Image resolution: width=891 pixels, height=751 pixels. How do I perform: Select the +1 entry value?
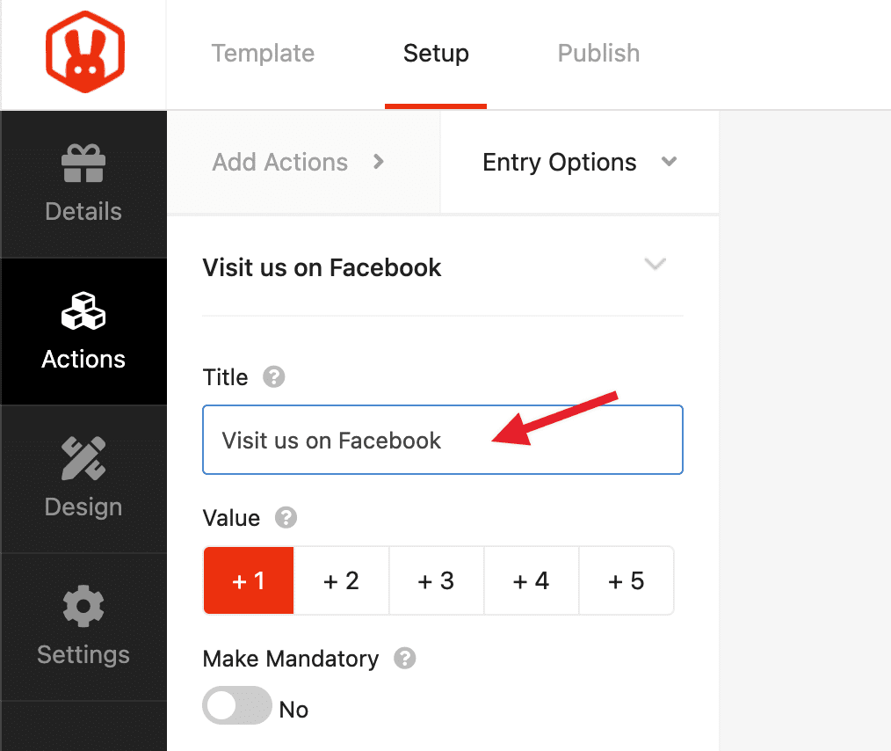point(249,580)
